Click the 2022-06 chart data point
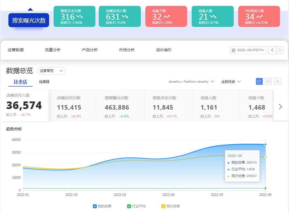289x213 pixels. [x=265, y=144]
